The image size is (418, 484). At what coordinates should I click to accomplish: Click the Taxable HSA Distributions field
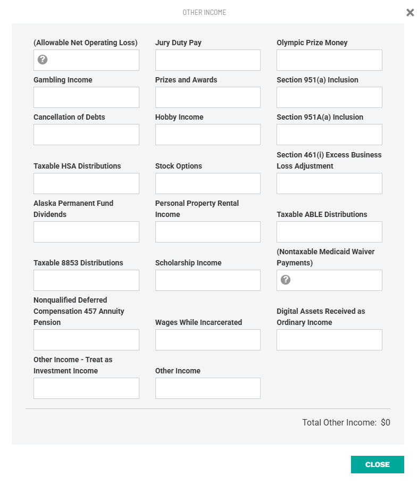pyautogui.click(x=87, y=183)
